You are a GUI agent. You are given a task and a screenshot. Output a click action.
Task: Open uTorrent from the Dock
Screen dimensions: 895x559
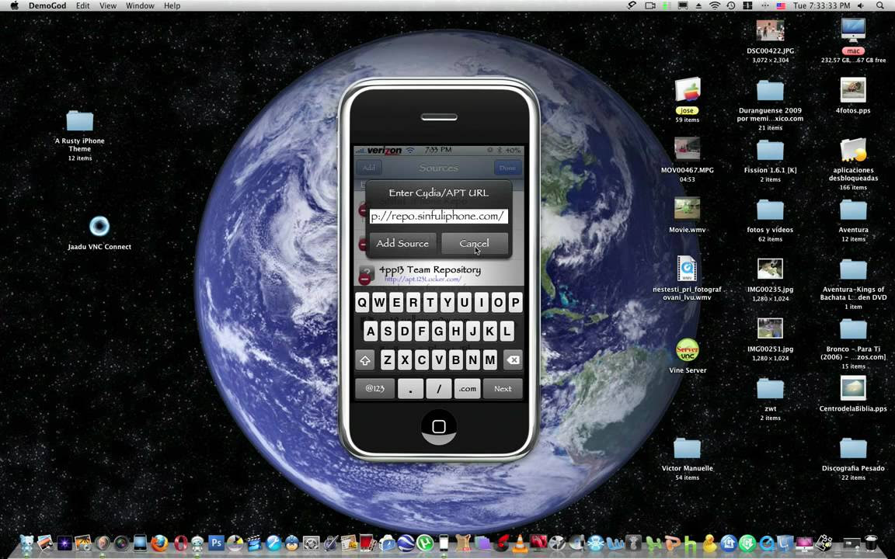pyautogui.click(x=425, y=543)
